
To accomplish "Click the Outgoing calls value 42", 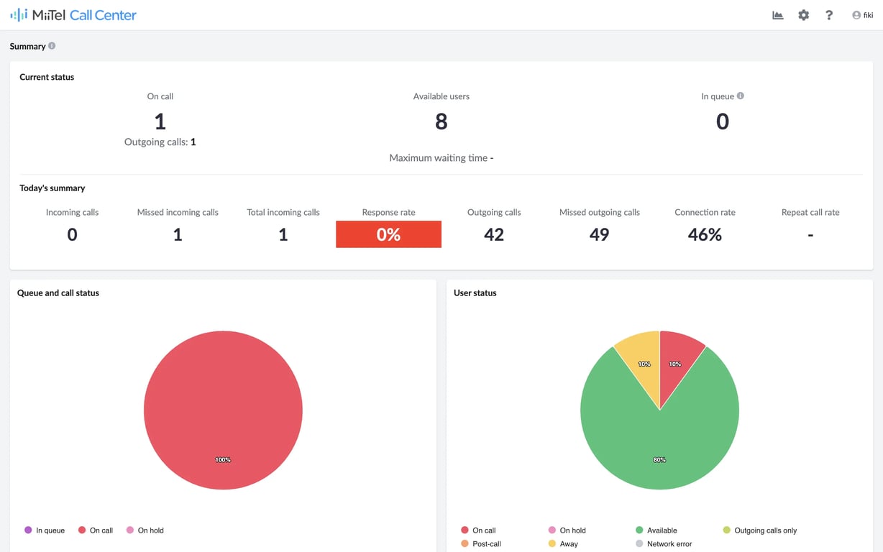I will [494, 234].
